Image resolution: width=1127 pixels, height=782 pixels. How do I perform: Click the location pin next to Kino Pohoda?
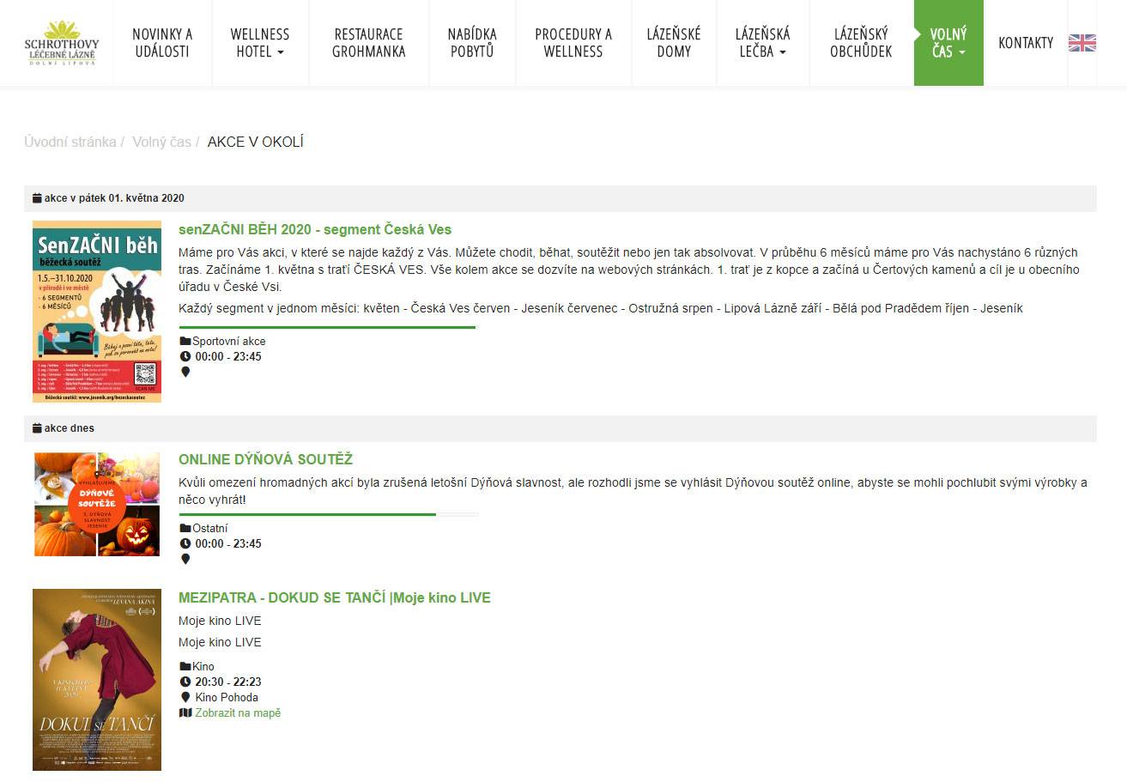point(185,697)
